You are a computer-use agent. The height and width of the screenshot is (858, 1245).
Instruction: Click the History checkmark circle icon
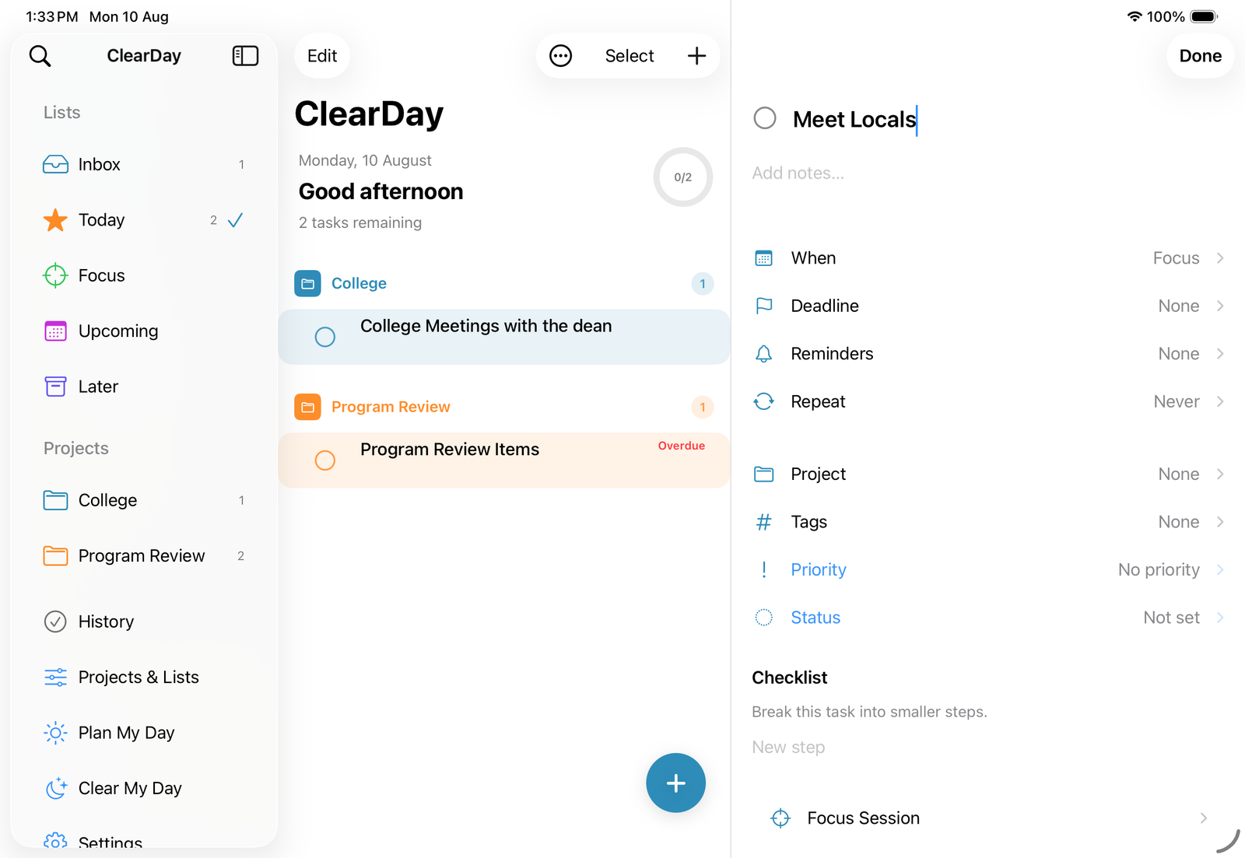click(55, 622)
